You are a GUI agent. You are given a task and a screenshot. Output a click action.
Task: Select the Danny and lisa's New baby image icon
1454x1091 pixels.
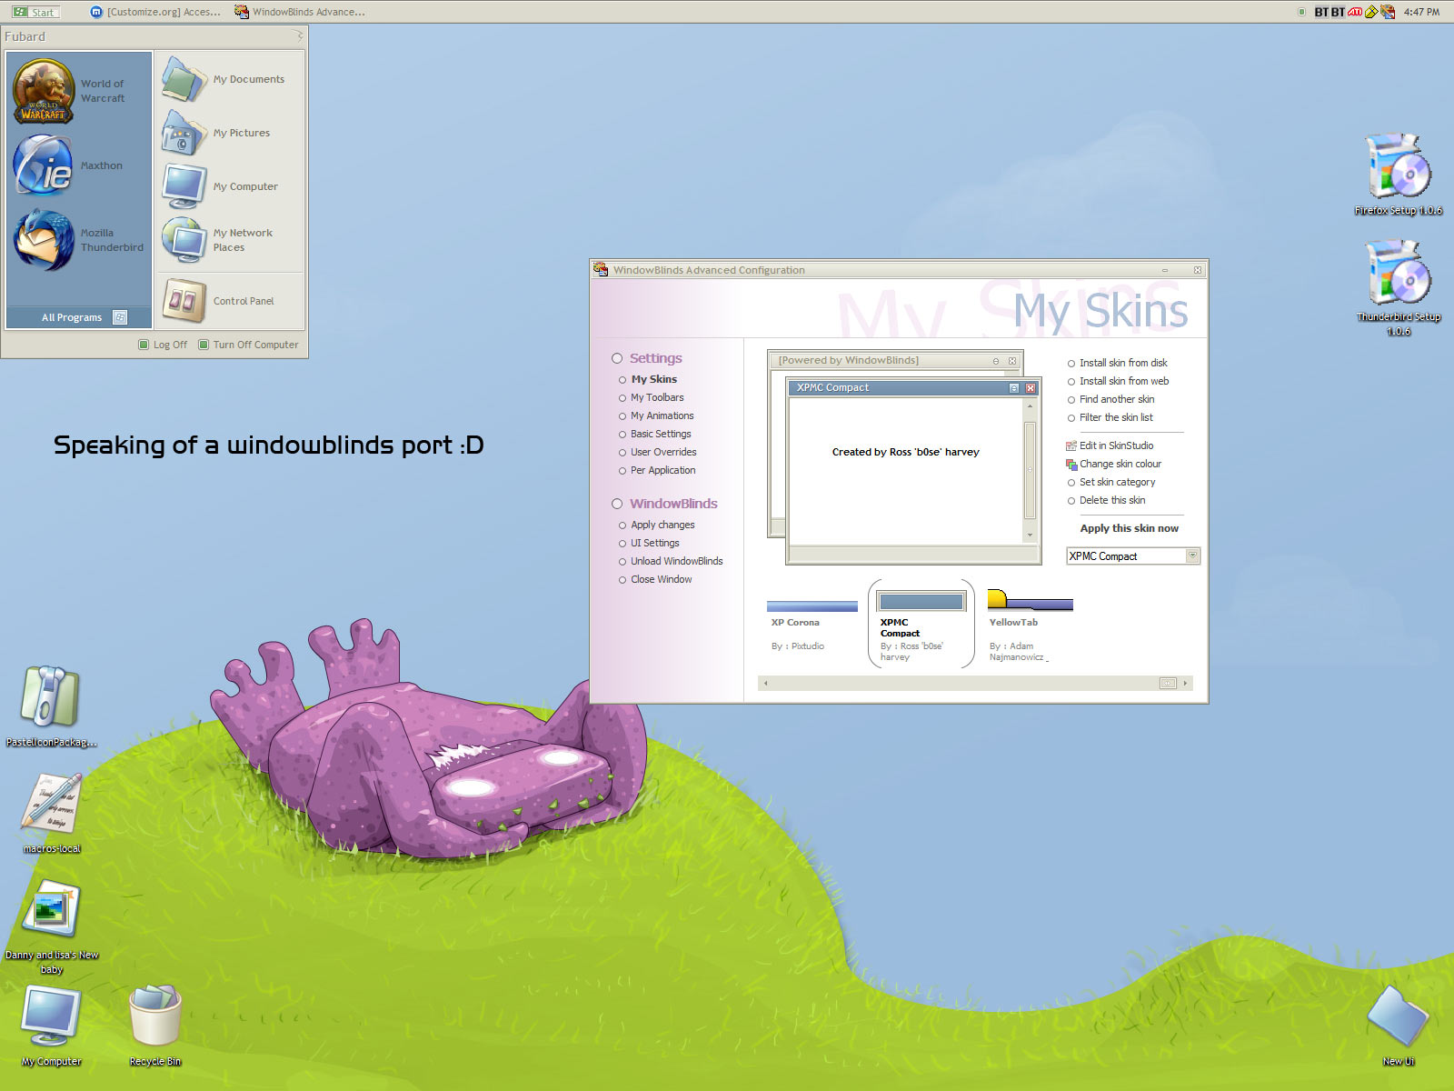51,927
